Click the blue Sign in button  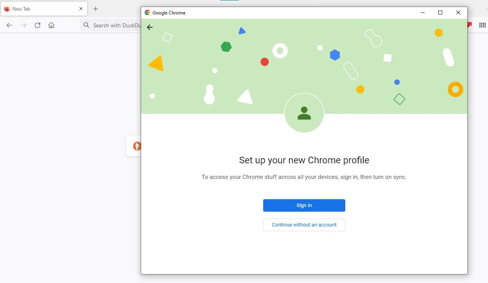coord(304,205)
